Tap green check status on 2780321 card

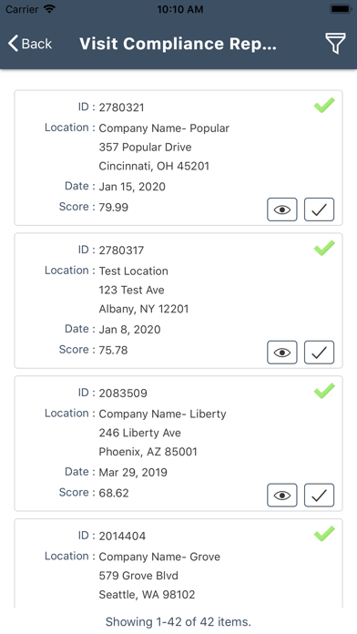coord(324,105)
